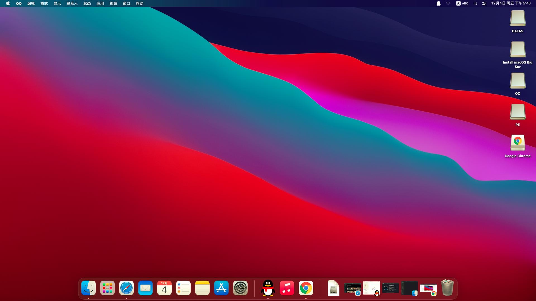Open the 联系人 menu

[x=72, y=3]
